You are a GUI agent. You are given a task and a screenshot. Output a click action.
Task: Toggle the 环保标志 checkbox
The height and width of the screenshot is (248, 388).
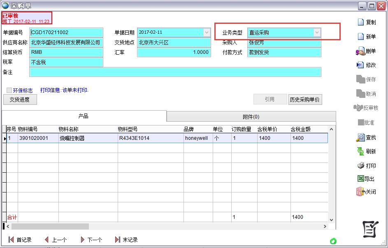[9, 90]
